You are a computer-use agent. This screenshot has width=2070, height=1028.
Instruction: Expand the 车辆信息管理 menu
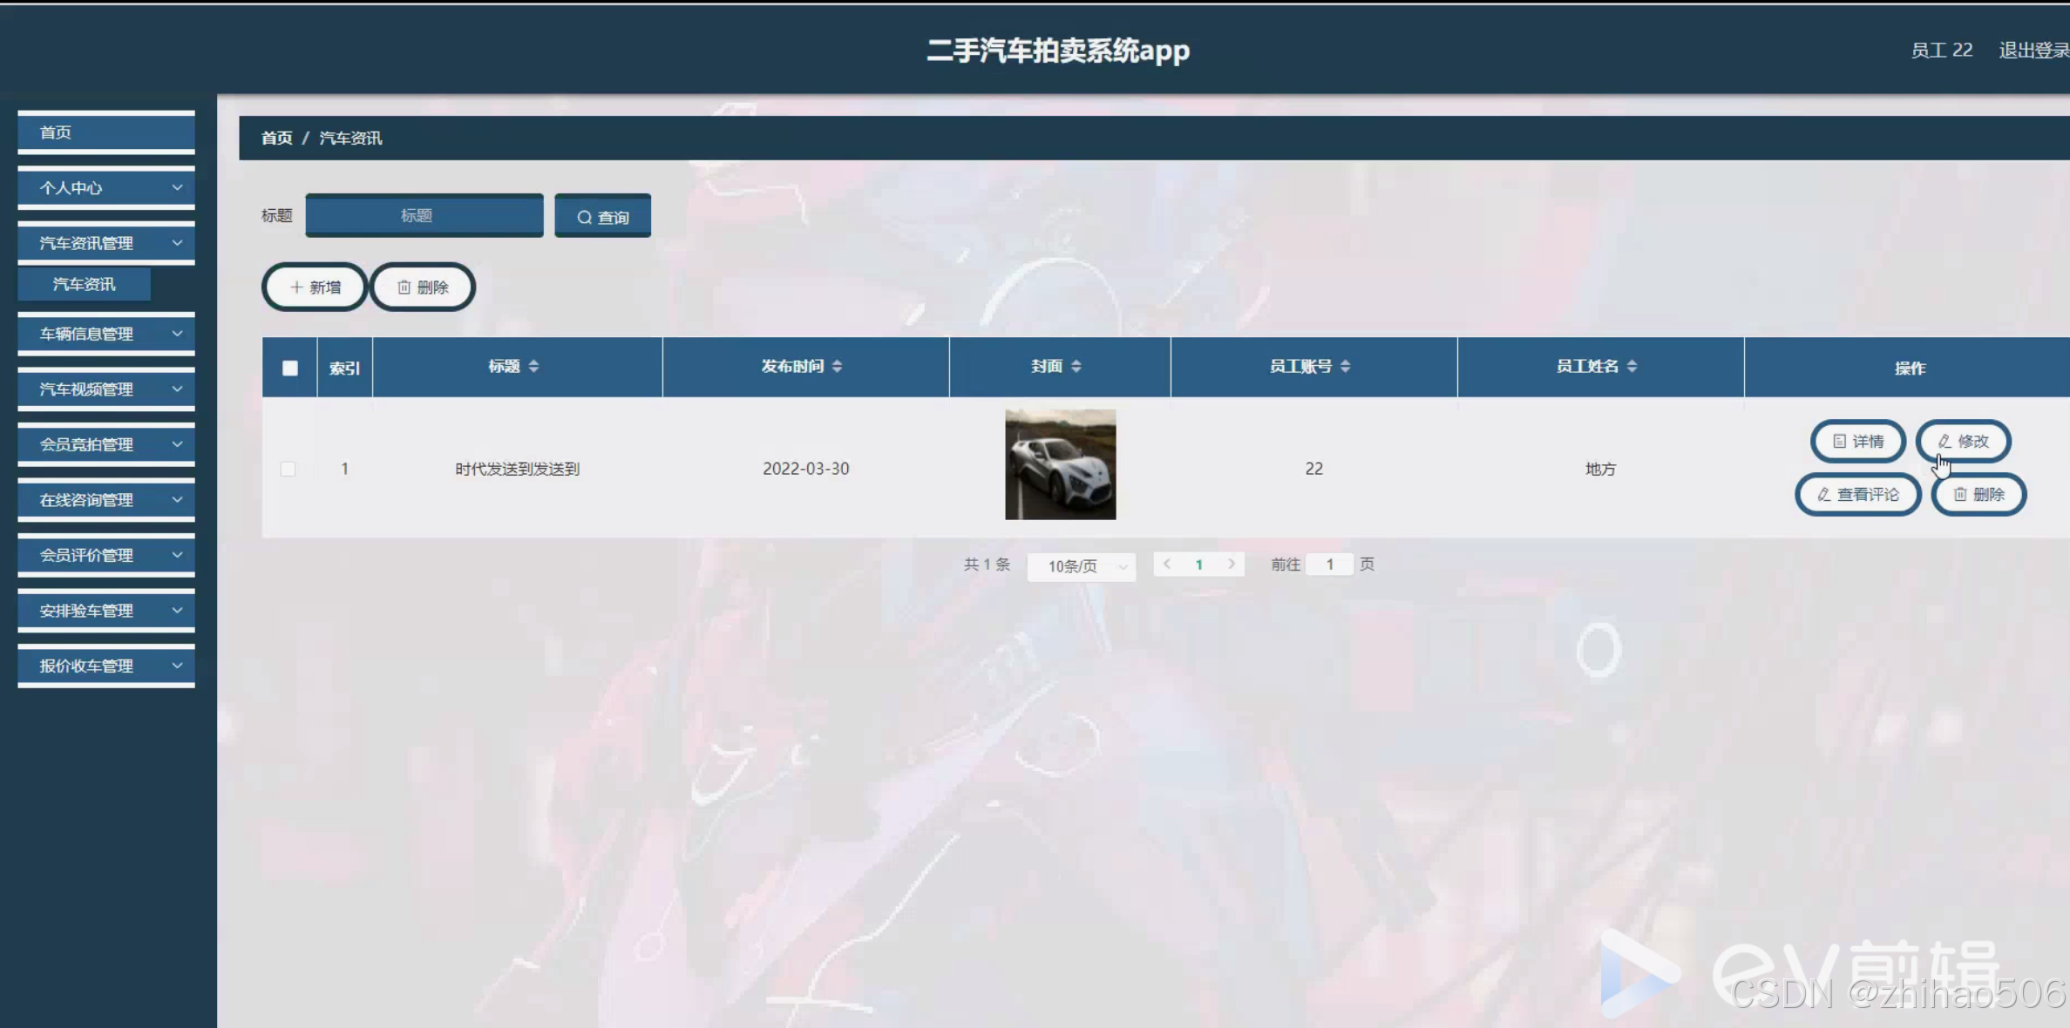[x=105, y=334]
